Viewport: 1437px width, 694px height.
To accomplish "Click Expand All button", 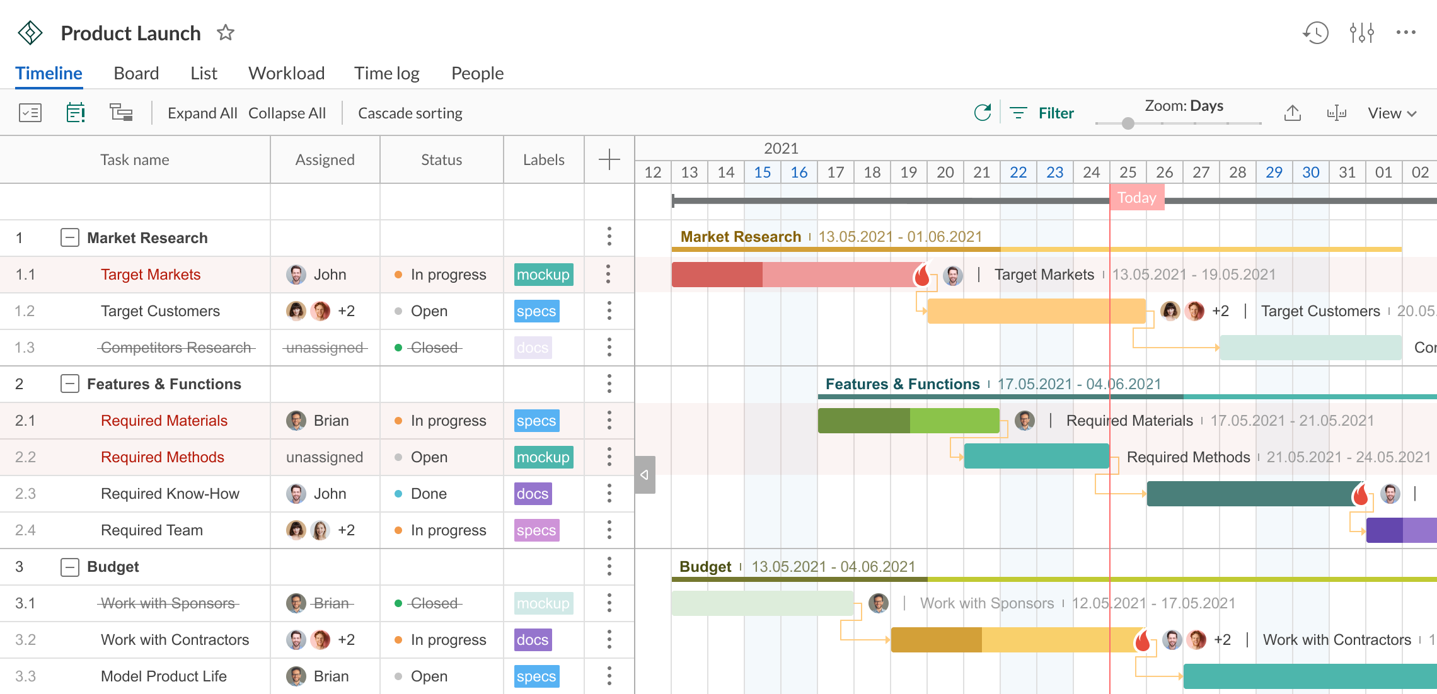I will click(x=200, y=113).
